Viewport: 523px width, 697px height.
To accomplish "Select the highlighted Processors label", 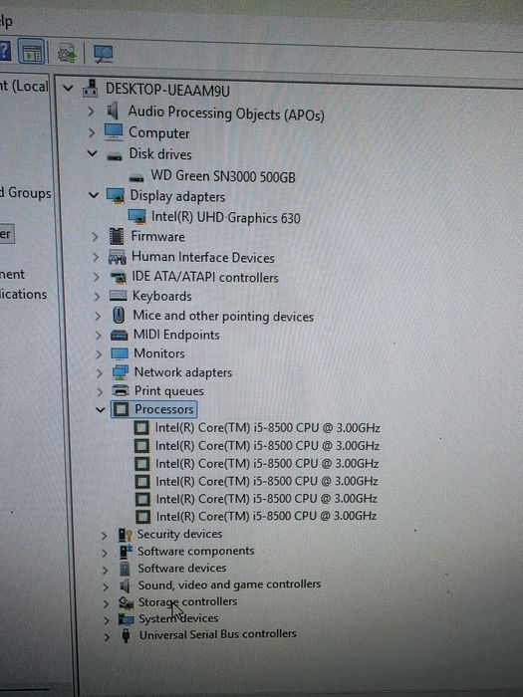I will tap(164, 409).
